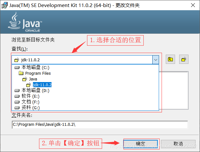Click the E: drive icon
Viewport: 200px width, 152px height.
pos(17,96)
